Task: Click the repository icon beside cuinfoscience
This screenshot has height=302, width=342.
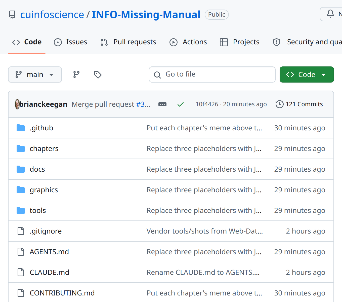Action: (12, 15)
